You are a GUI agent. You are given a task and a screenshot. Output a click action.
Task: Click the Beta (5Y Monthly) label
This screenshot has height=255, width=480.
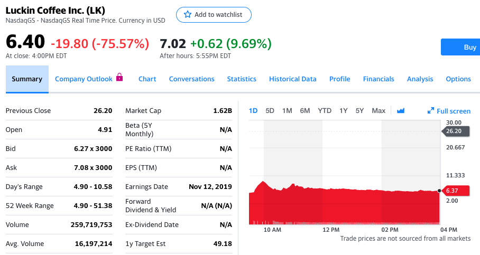(x=139, y=130)
